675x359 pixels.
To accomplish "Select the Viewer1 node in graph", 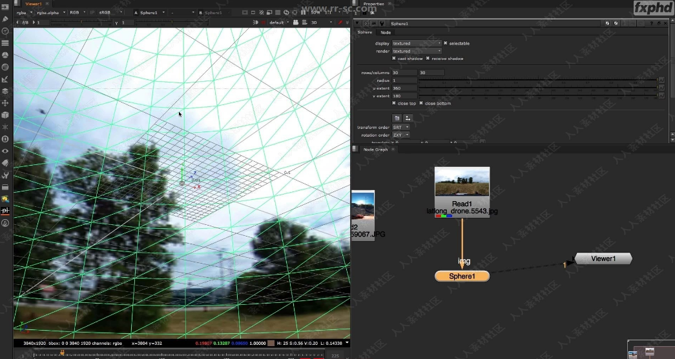I will [603, 258].
